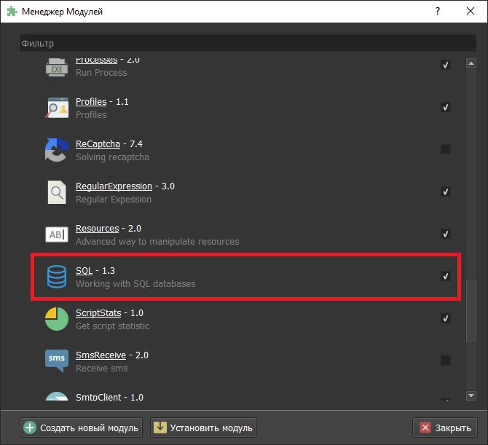The width and height of the screenshot is (488, 445).
Task: Click the Profiles module icon
Action: (x=56, y=108)
